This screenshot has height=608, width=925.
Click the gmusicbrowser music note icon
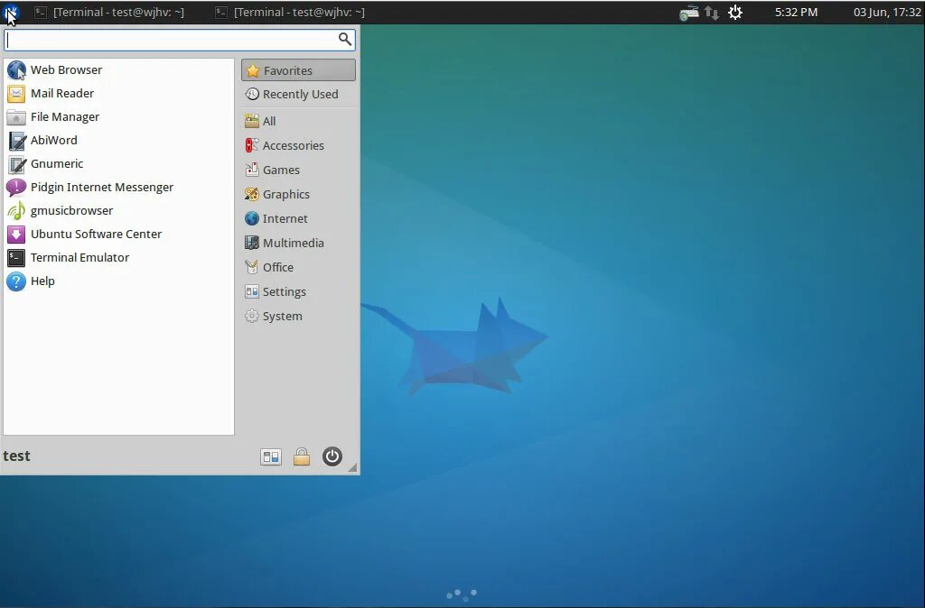tap(16, 211)
